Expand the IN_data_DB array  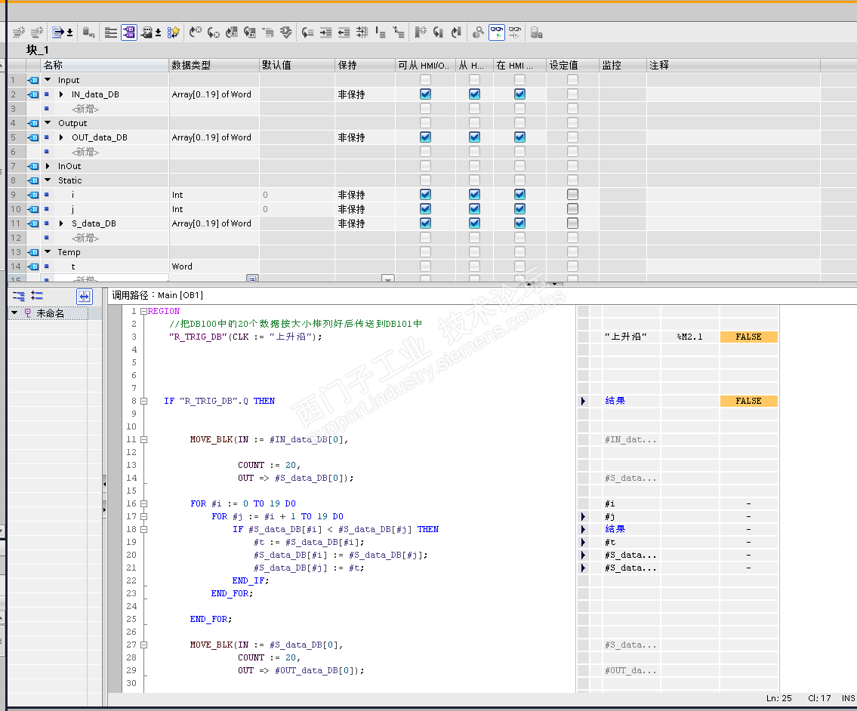point(62,94)
